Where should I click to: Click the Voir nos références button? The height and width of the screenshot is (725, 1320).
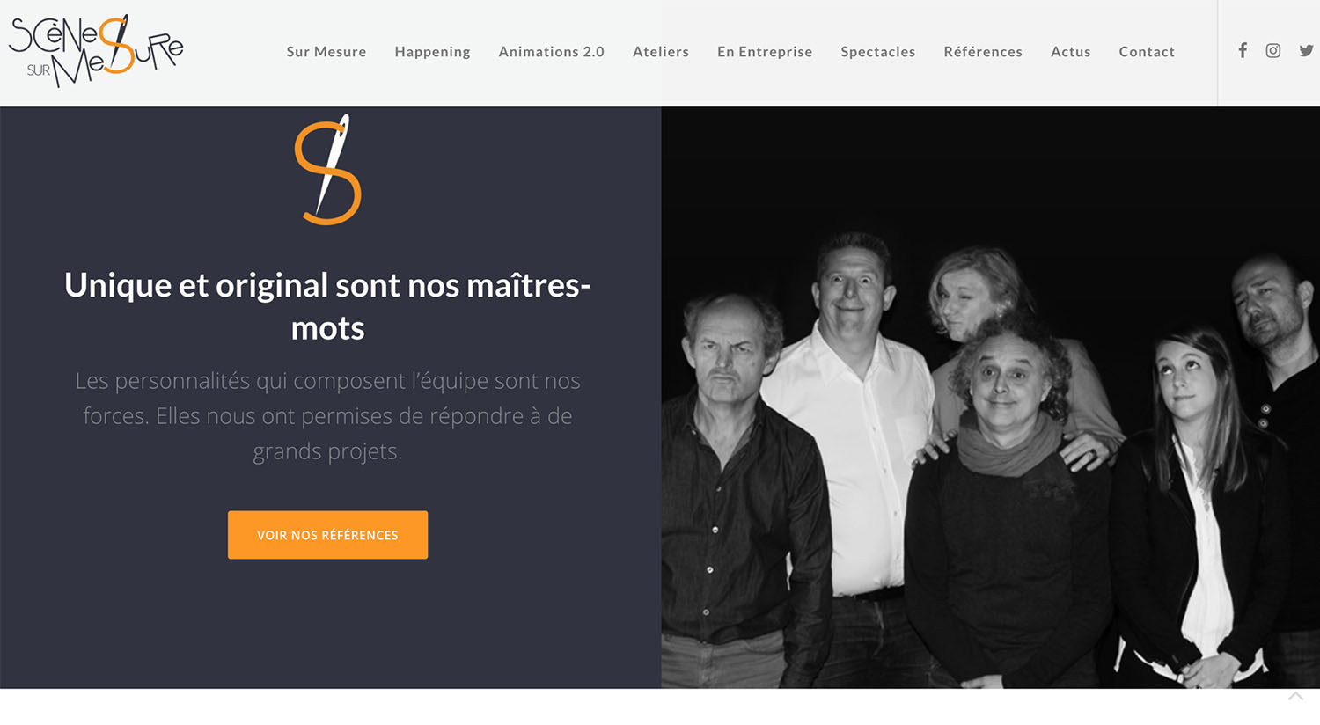(327, 535)
